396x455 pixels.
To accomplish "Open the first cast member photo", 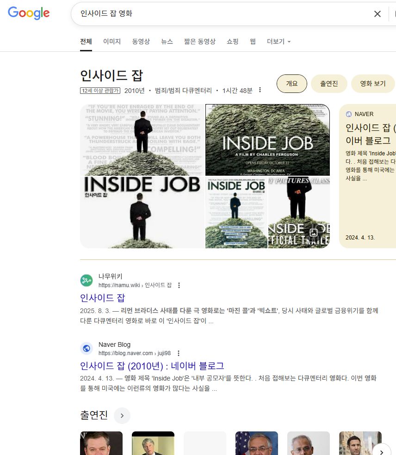I will (101, 443).
